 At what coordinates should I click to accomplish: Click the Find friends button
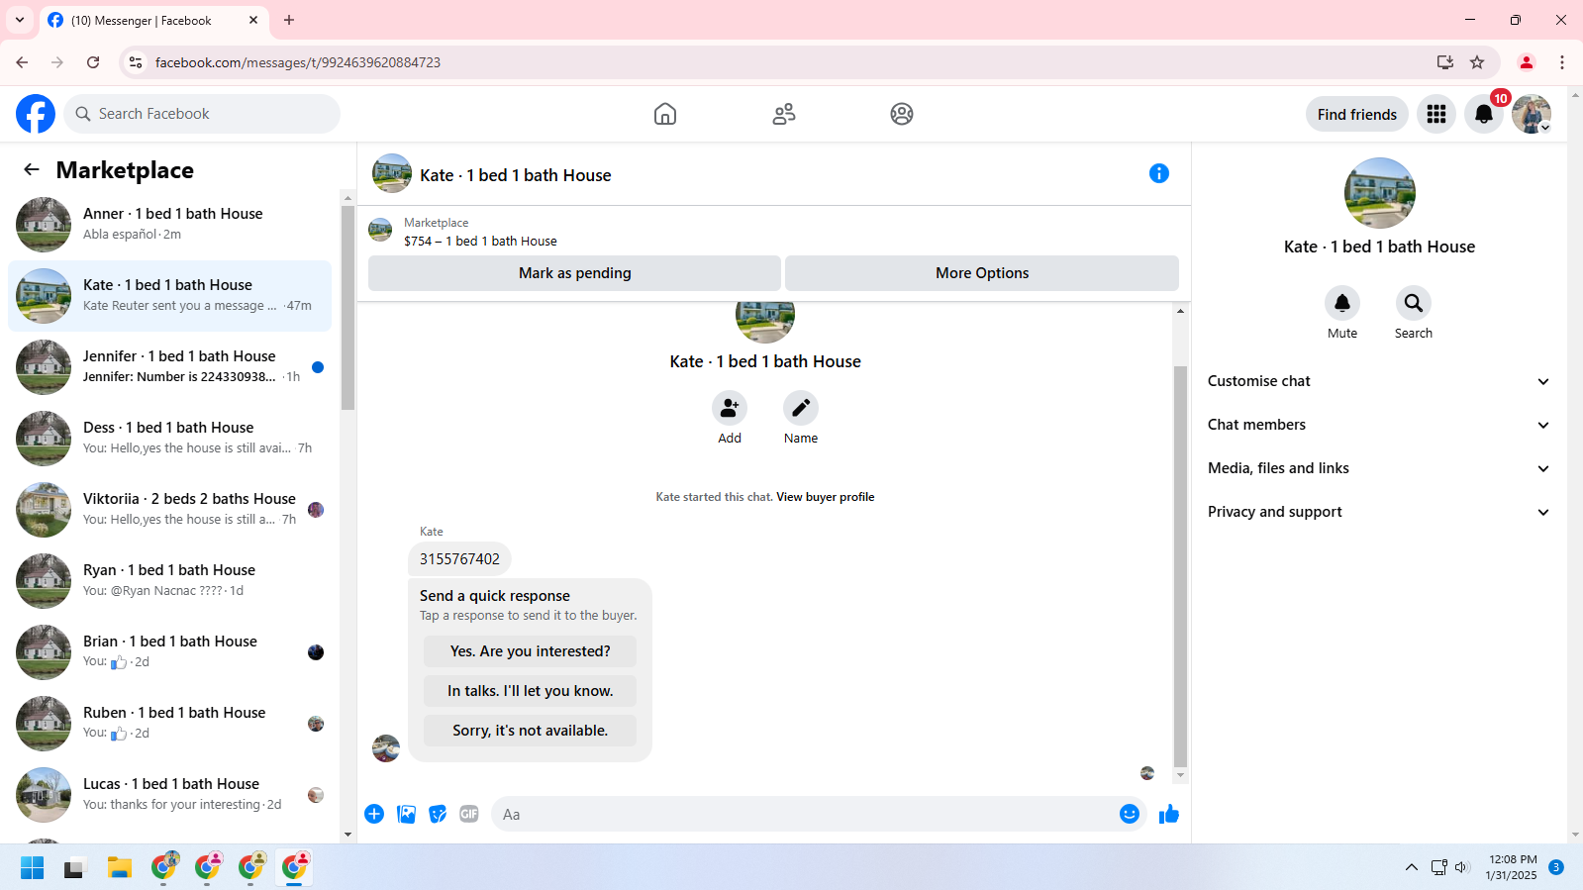tap(1357, 114)
